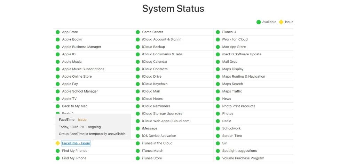Click the Group FaceTime unavailable tooltip message

[x=93, y=134]
